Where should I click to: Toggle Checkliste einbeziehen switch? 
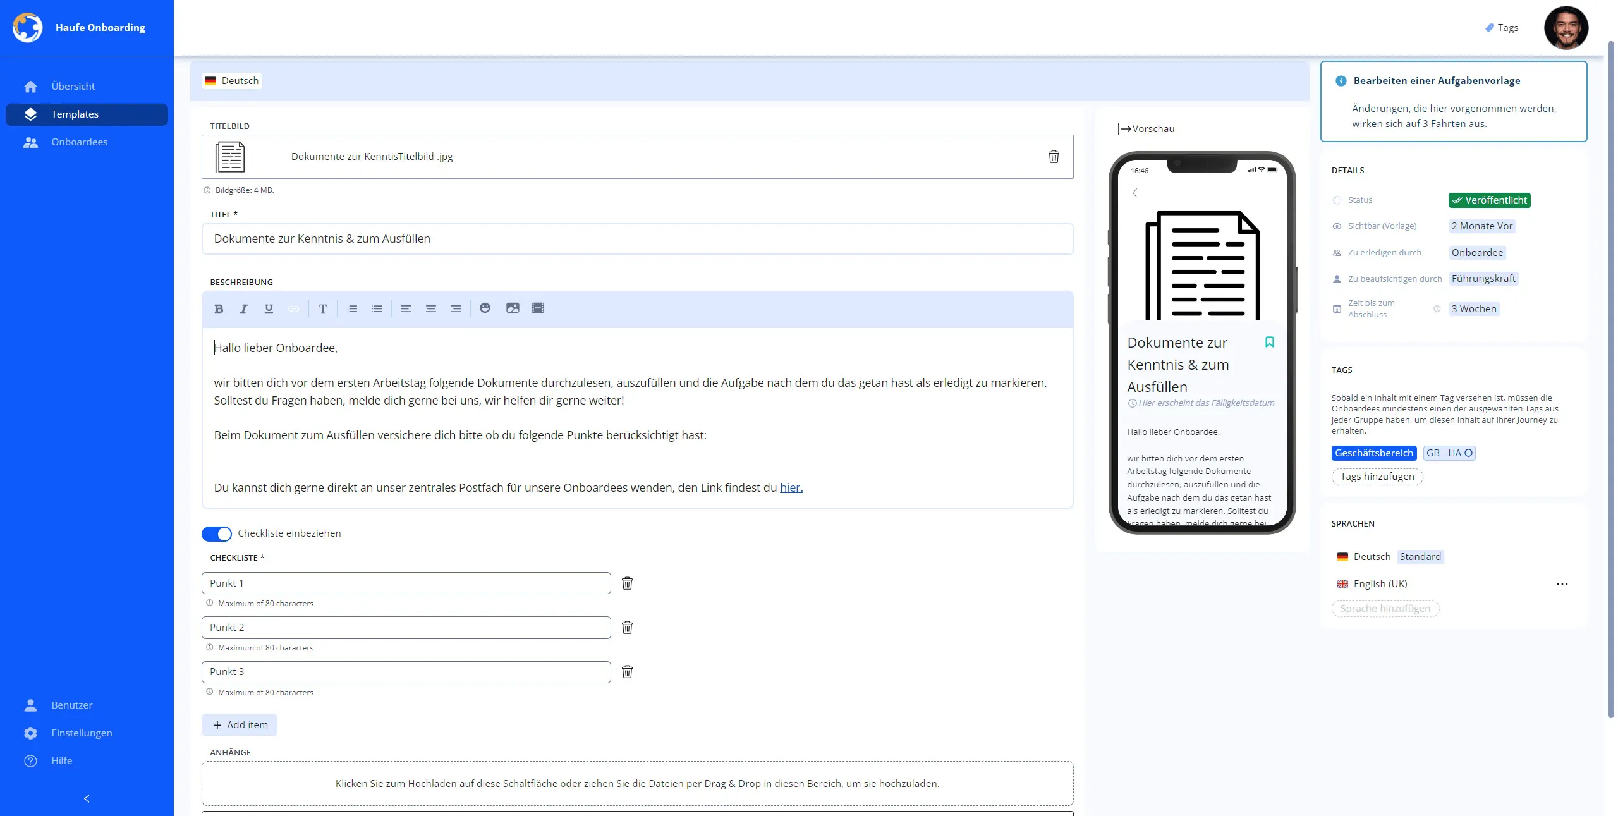217,533
